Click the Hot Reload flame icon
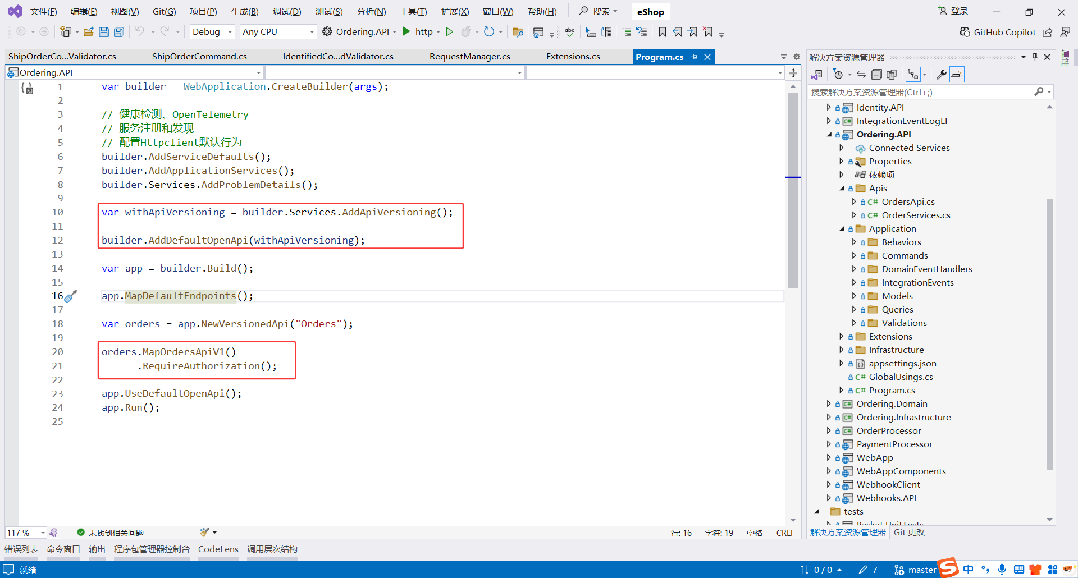Viewport: 1078px width, 578px height. click(x=466, y=31)
